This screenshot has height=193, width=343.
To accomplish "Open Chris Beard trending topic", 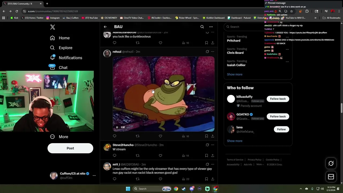I will click(x=235, y=53).
